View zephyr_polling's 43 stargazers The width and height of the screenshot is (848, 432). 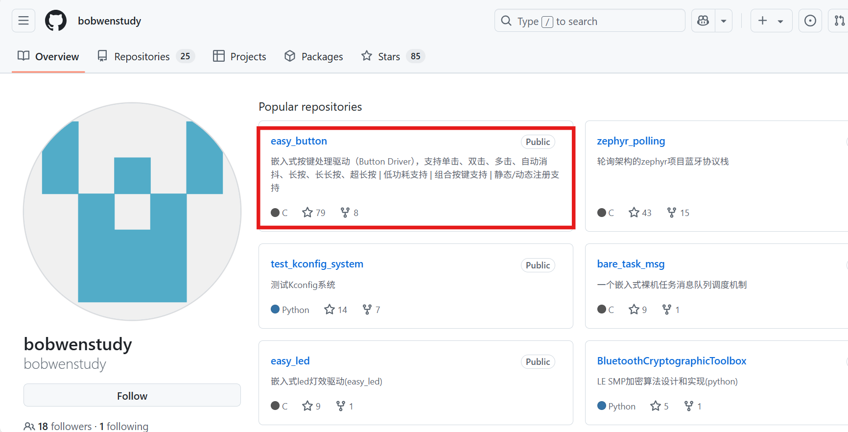pos(640,213)
